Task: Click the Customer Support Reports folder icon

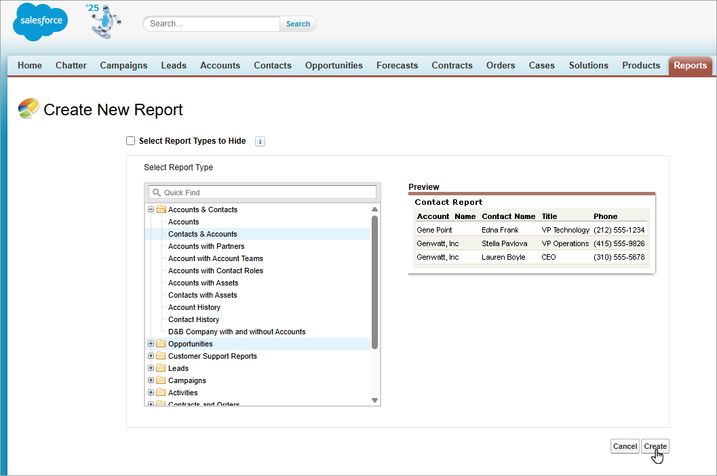Action: pos(161,356)
